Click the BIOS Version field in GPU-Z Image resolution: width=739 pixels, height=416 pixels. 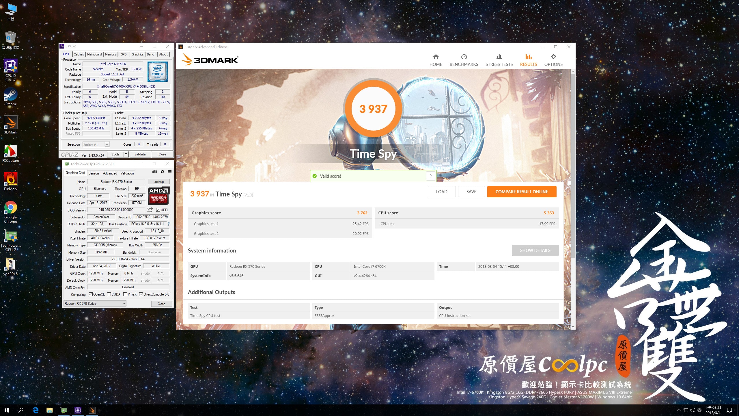point(116,210)
